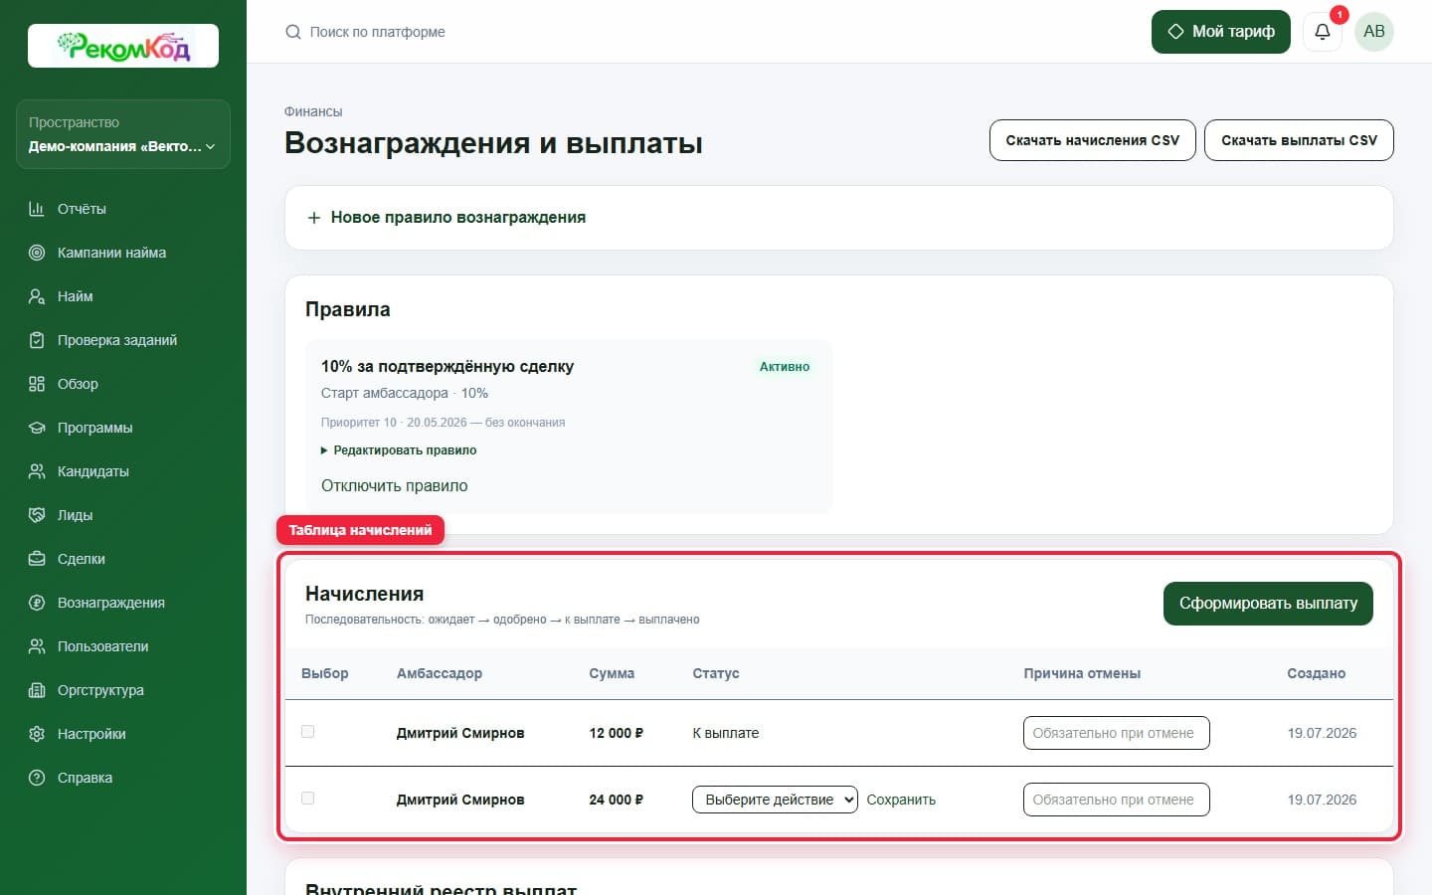
Task: Click rule title 10% за подтверждённую сделку
Action: tap(447, 367)
